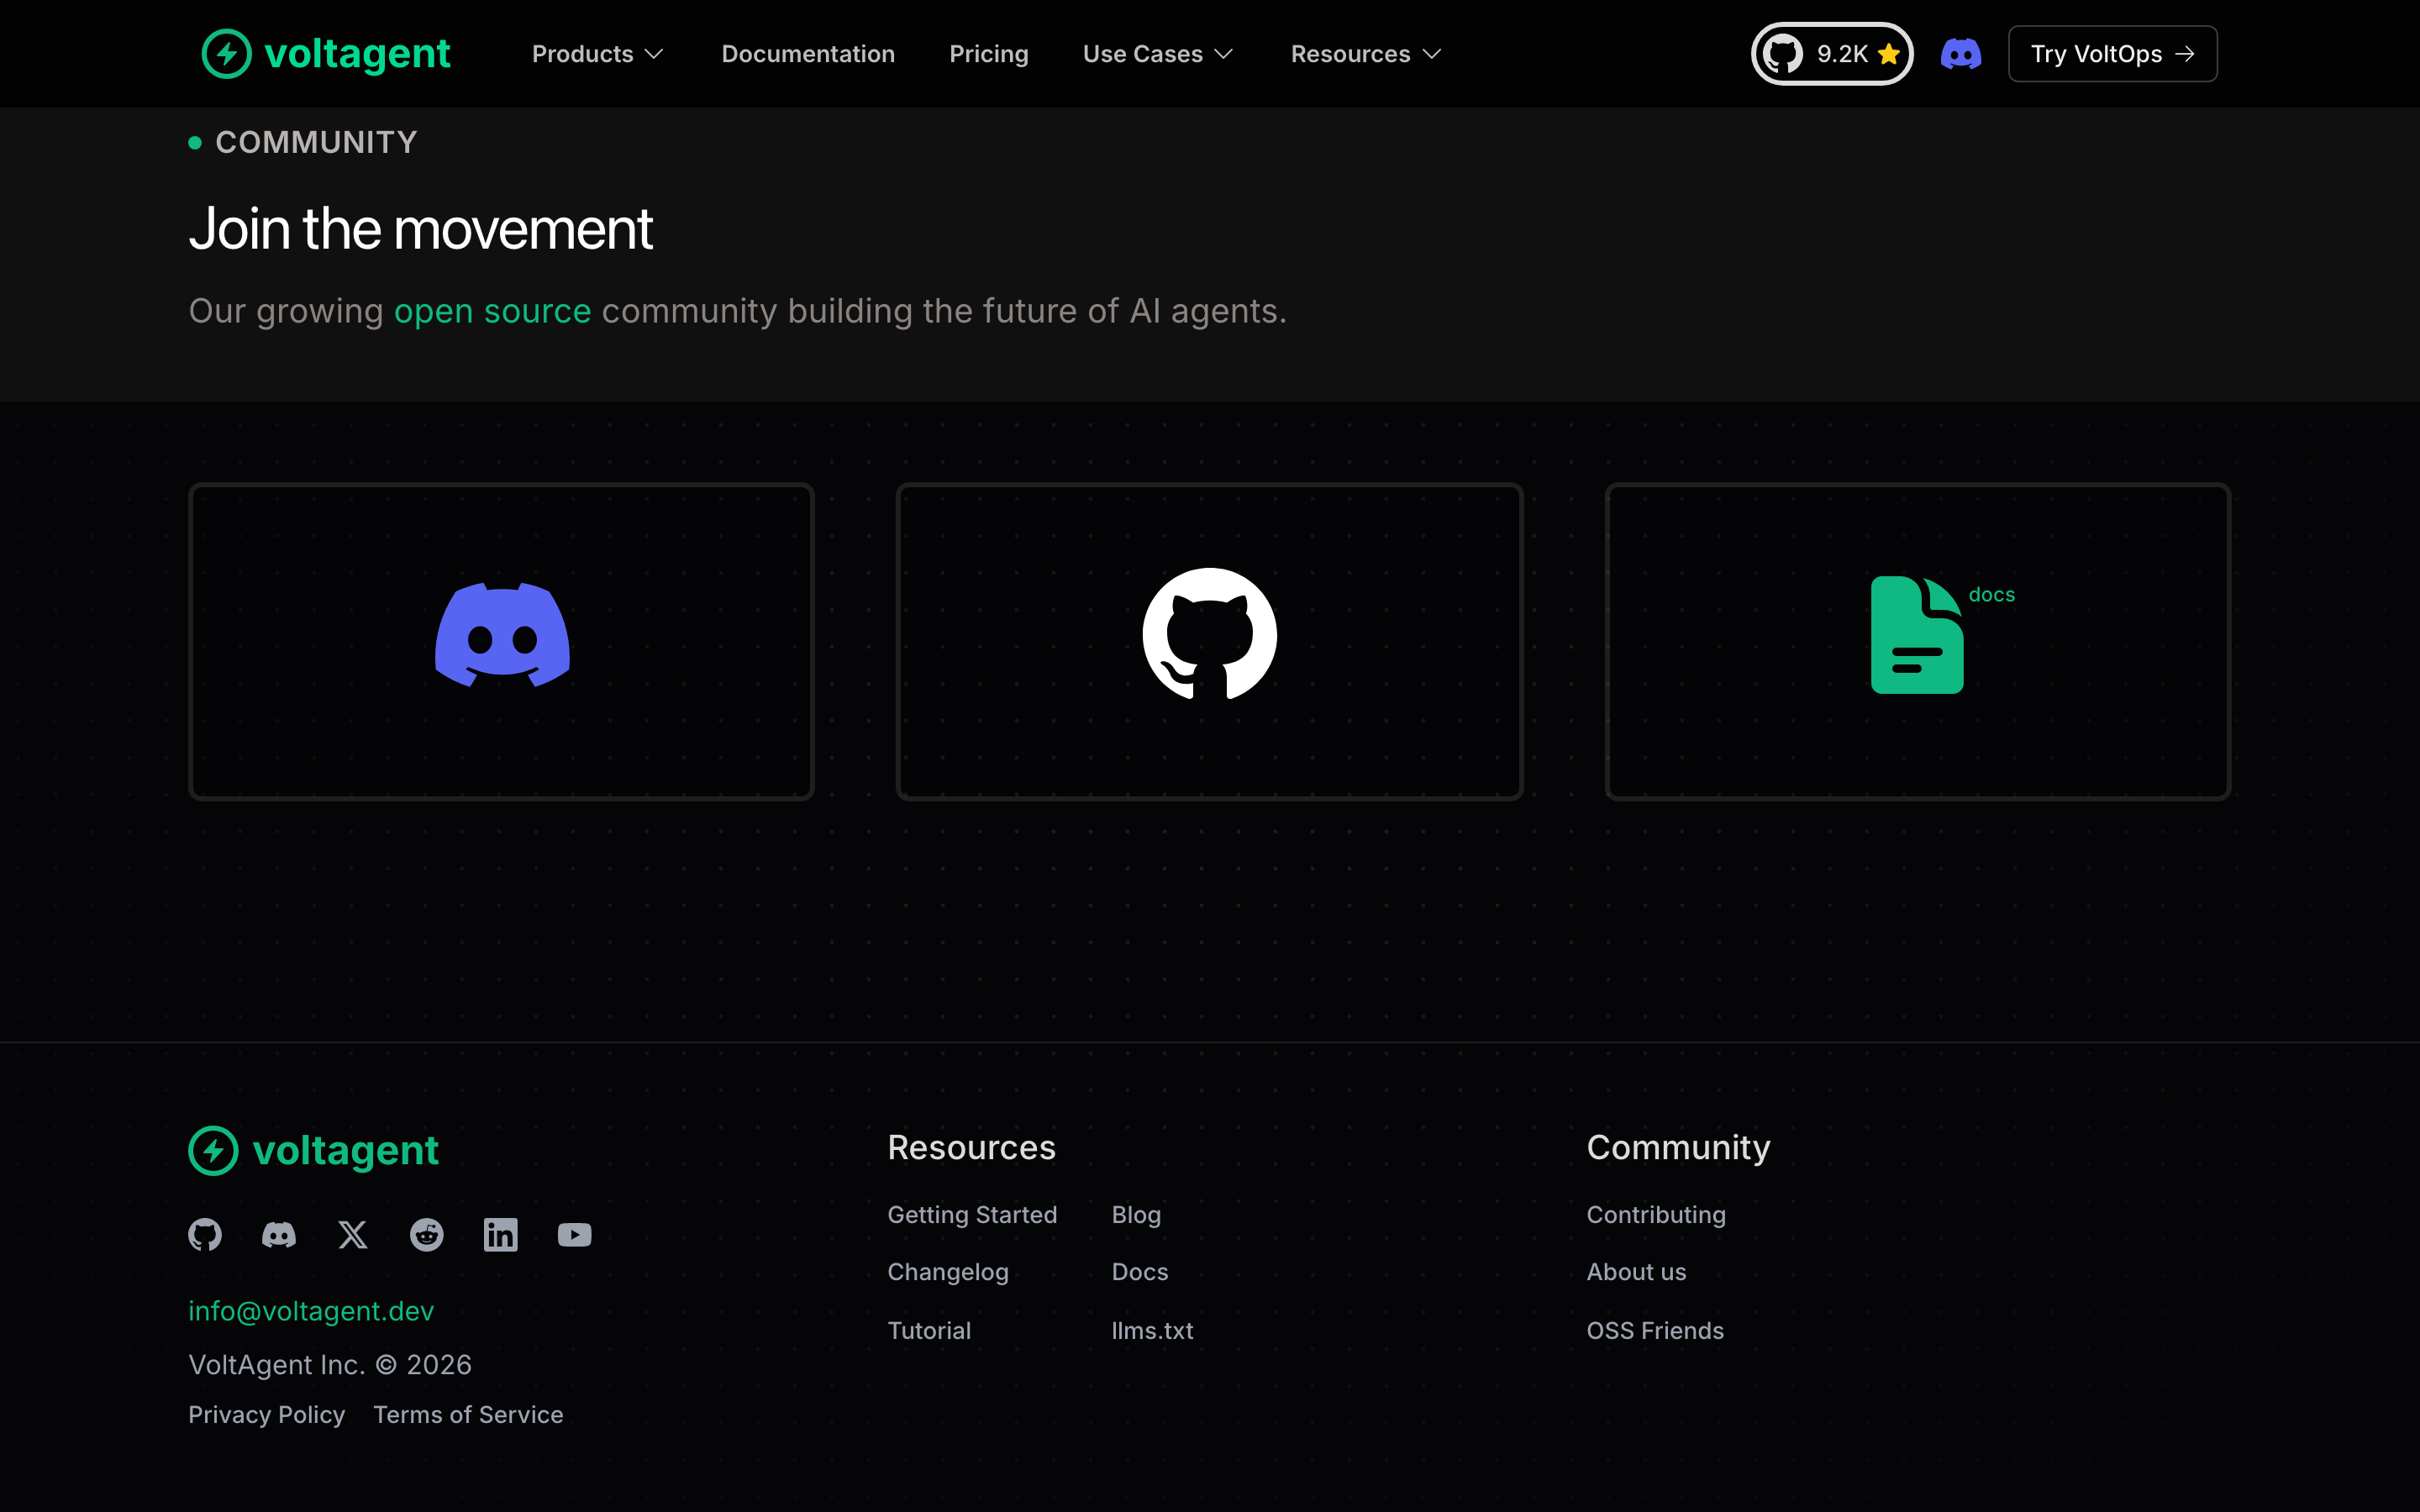2420x1512 pixels.
Task: Open the YouTube footer icon
Action: (x=575, y=1235)
